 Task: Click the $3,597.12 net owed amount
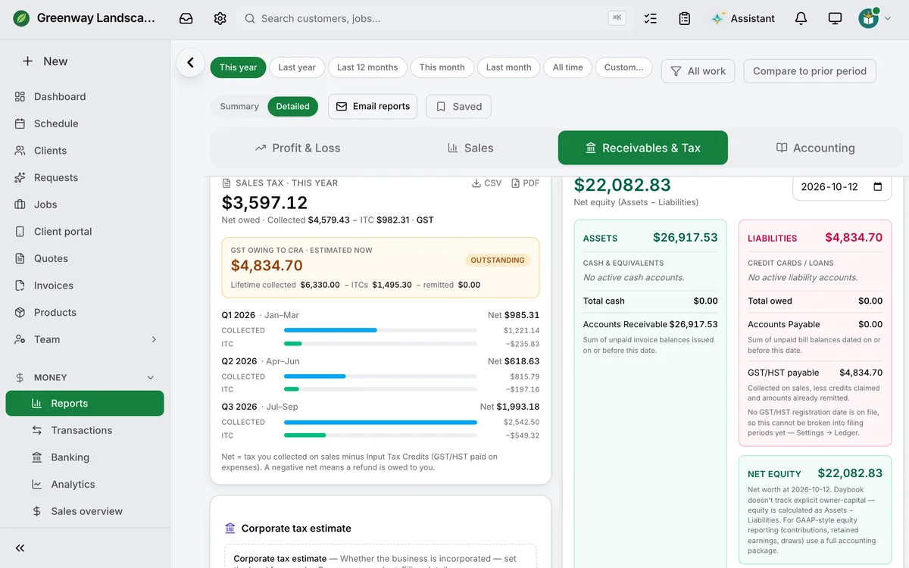click(264, 202)
